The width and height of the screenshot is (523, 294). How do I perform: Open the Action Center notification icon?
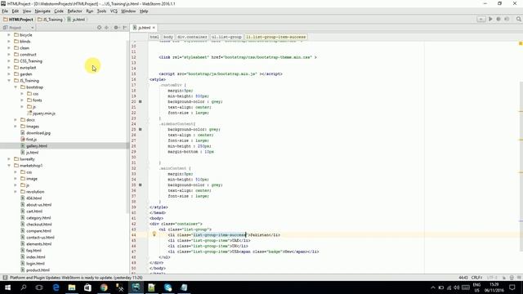click(x=512, y=287)
